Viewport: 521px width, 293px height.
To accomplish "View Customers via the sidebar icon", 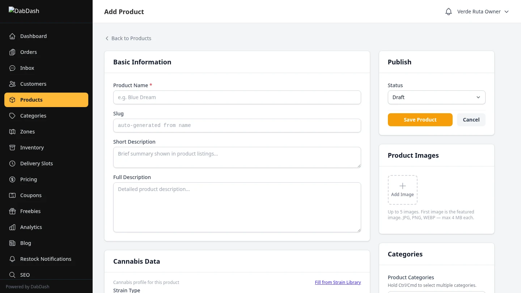I will pyautogui.click(x=12, y=84).
